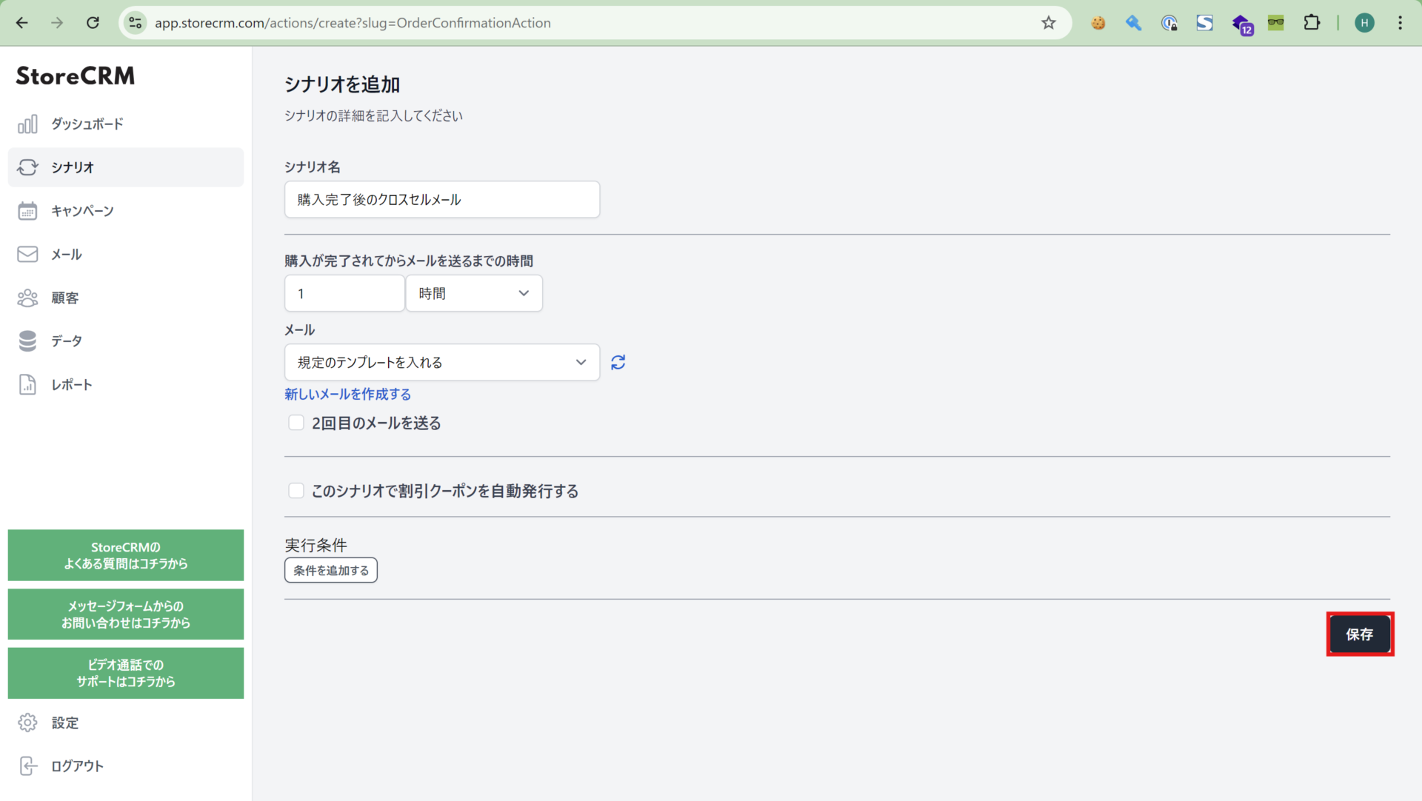Click the cookie extension icon
The image size is (1422, 801).
[1098, 23]
